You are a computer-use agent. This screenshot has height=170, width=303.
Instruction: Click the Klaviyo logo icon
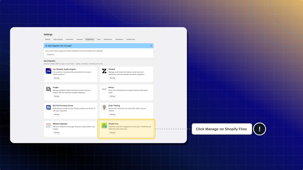tap(104, 89)
